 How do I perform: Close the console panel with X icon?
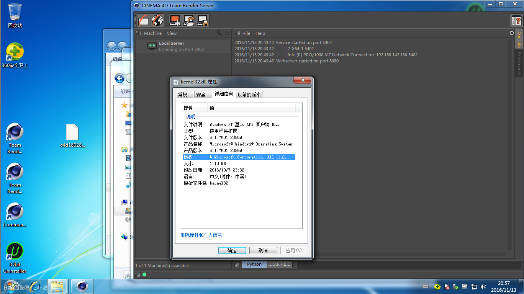pyautogui.click(x=511, y=33)
